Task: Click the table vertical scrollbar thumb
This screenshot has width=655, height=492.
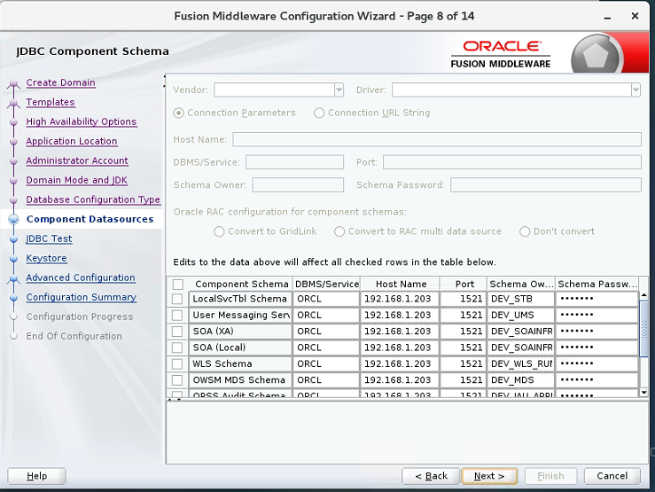Action: pyautogui.click(x=643, y=328)
